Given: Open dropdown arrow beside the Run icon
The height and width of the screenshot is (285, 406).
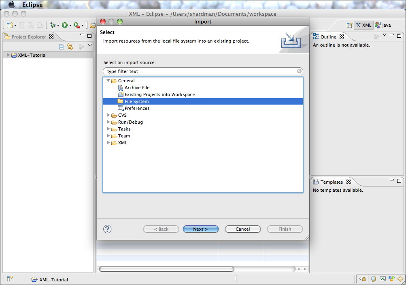Looking at the screenshot, I should [70, 26].
